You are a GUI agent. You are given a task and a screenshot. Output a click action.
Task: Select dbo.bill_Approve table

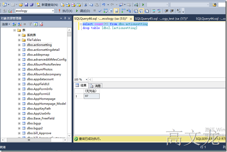coord(39,133)
